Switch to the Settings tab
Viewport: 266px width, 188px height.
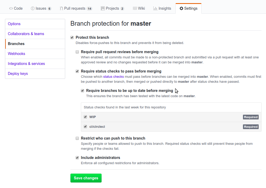point(188,8)
